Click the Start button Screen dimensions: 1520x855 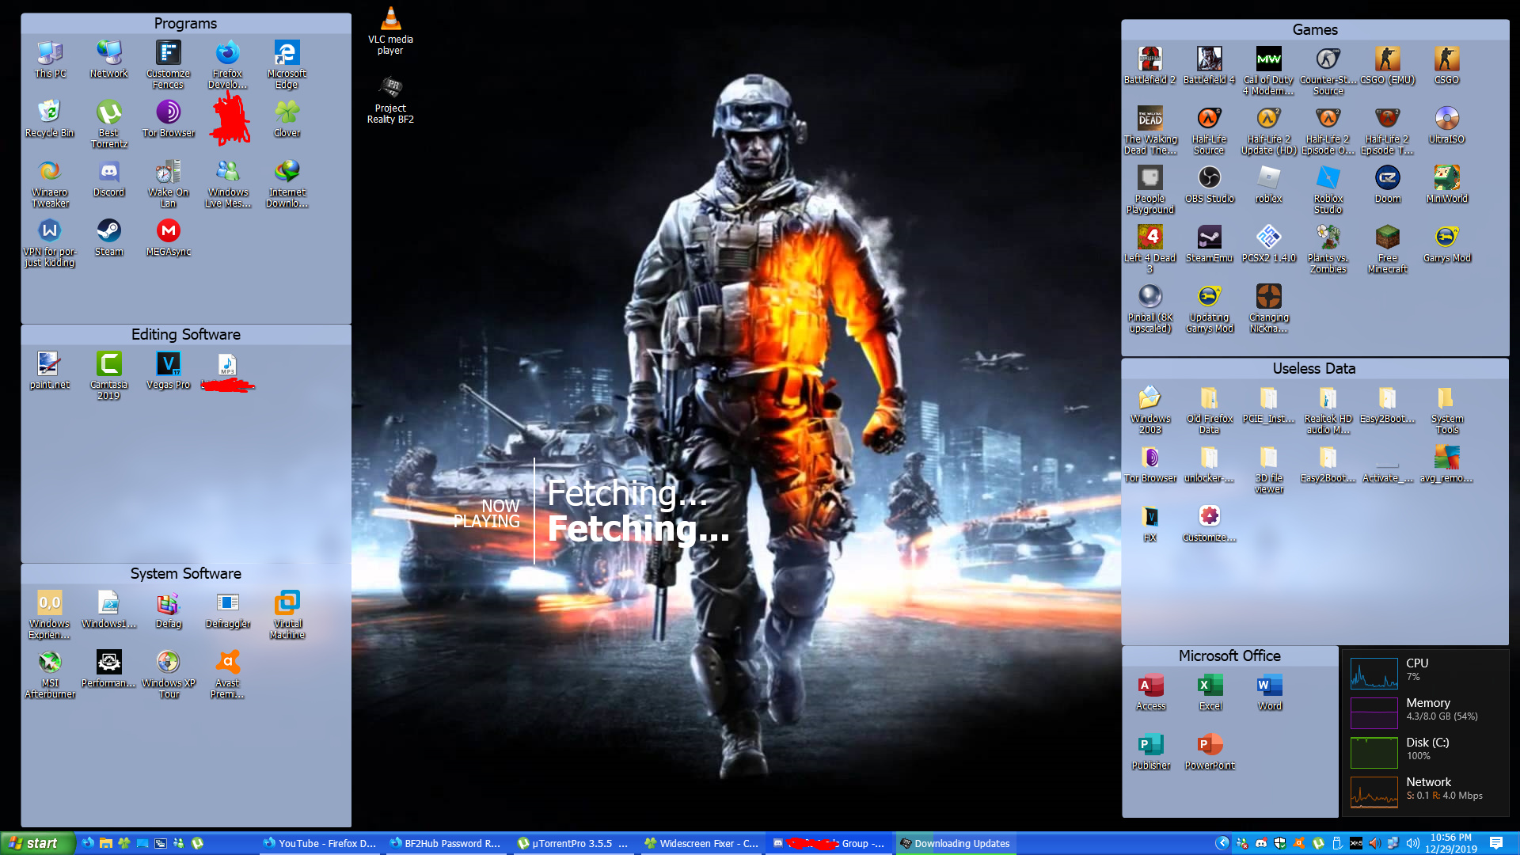37,843
